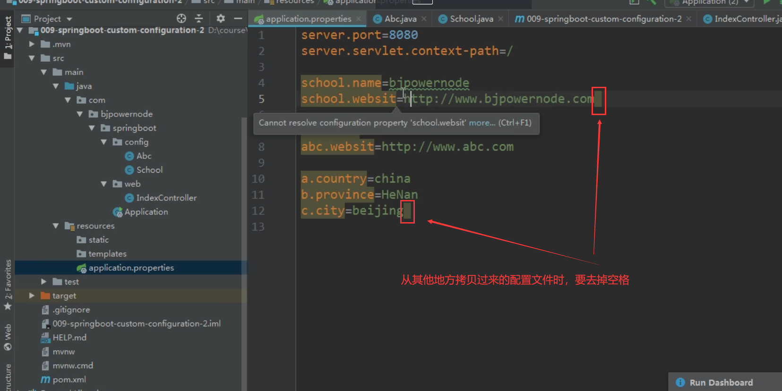Select the com package
This screenshot has width=782, height=391.
click(91, 100)
